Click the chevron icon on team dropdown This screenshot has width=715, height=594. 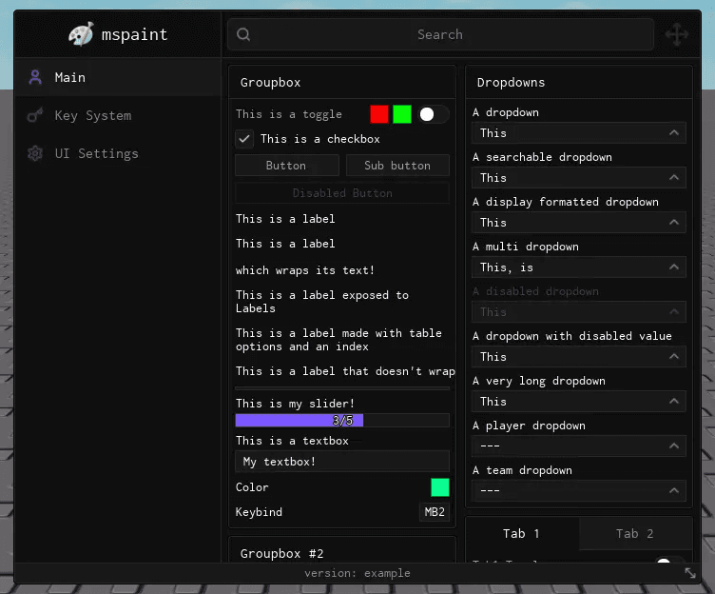coord(673,491)
